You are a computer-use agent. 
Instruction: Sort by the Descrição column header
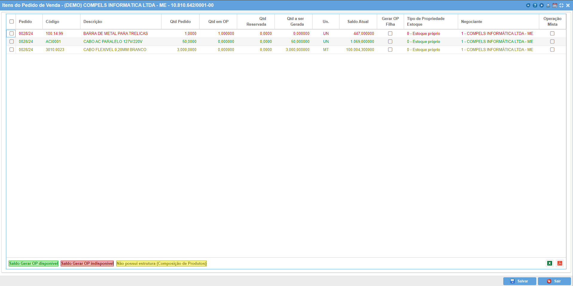pos(121,21)
